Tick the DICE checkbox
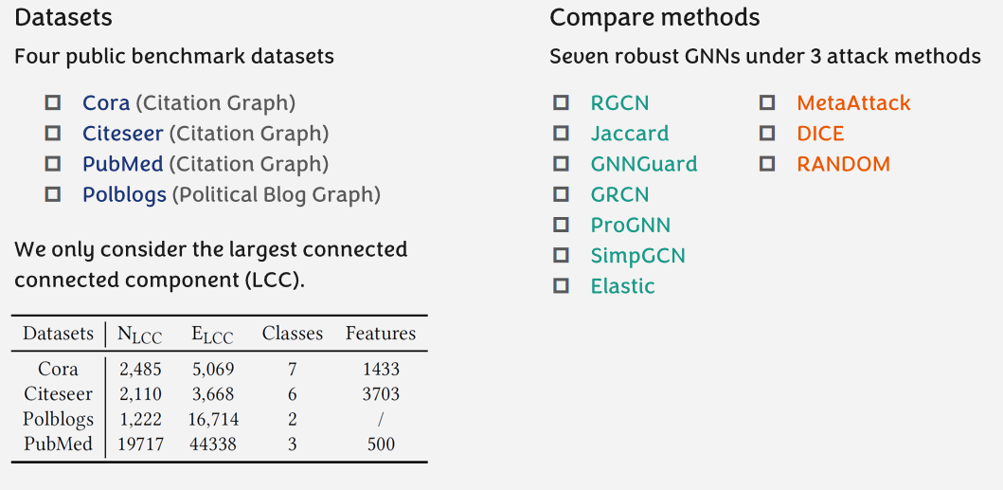 [x=767, y=134]
